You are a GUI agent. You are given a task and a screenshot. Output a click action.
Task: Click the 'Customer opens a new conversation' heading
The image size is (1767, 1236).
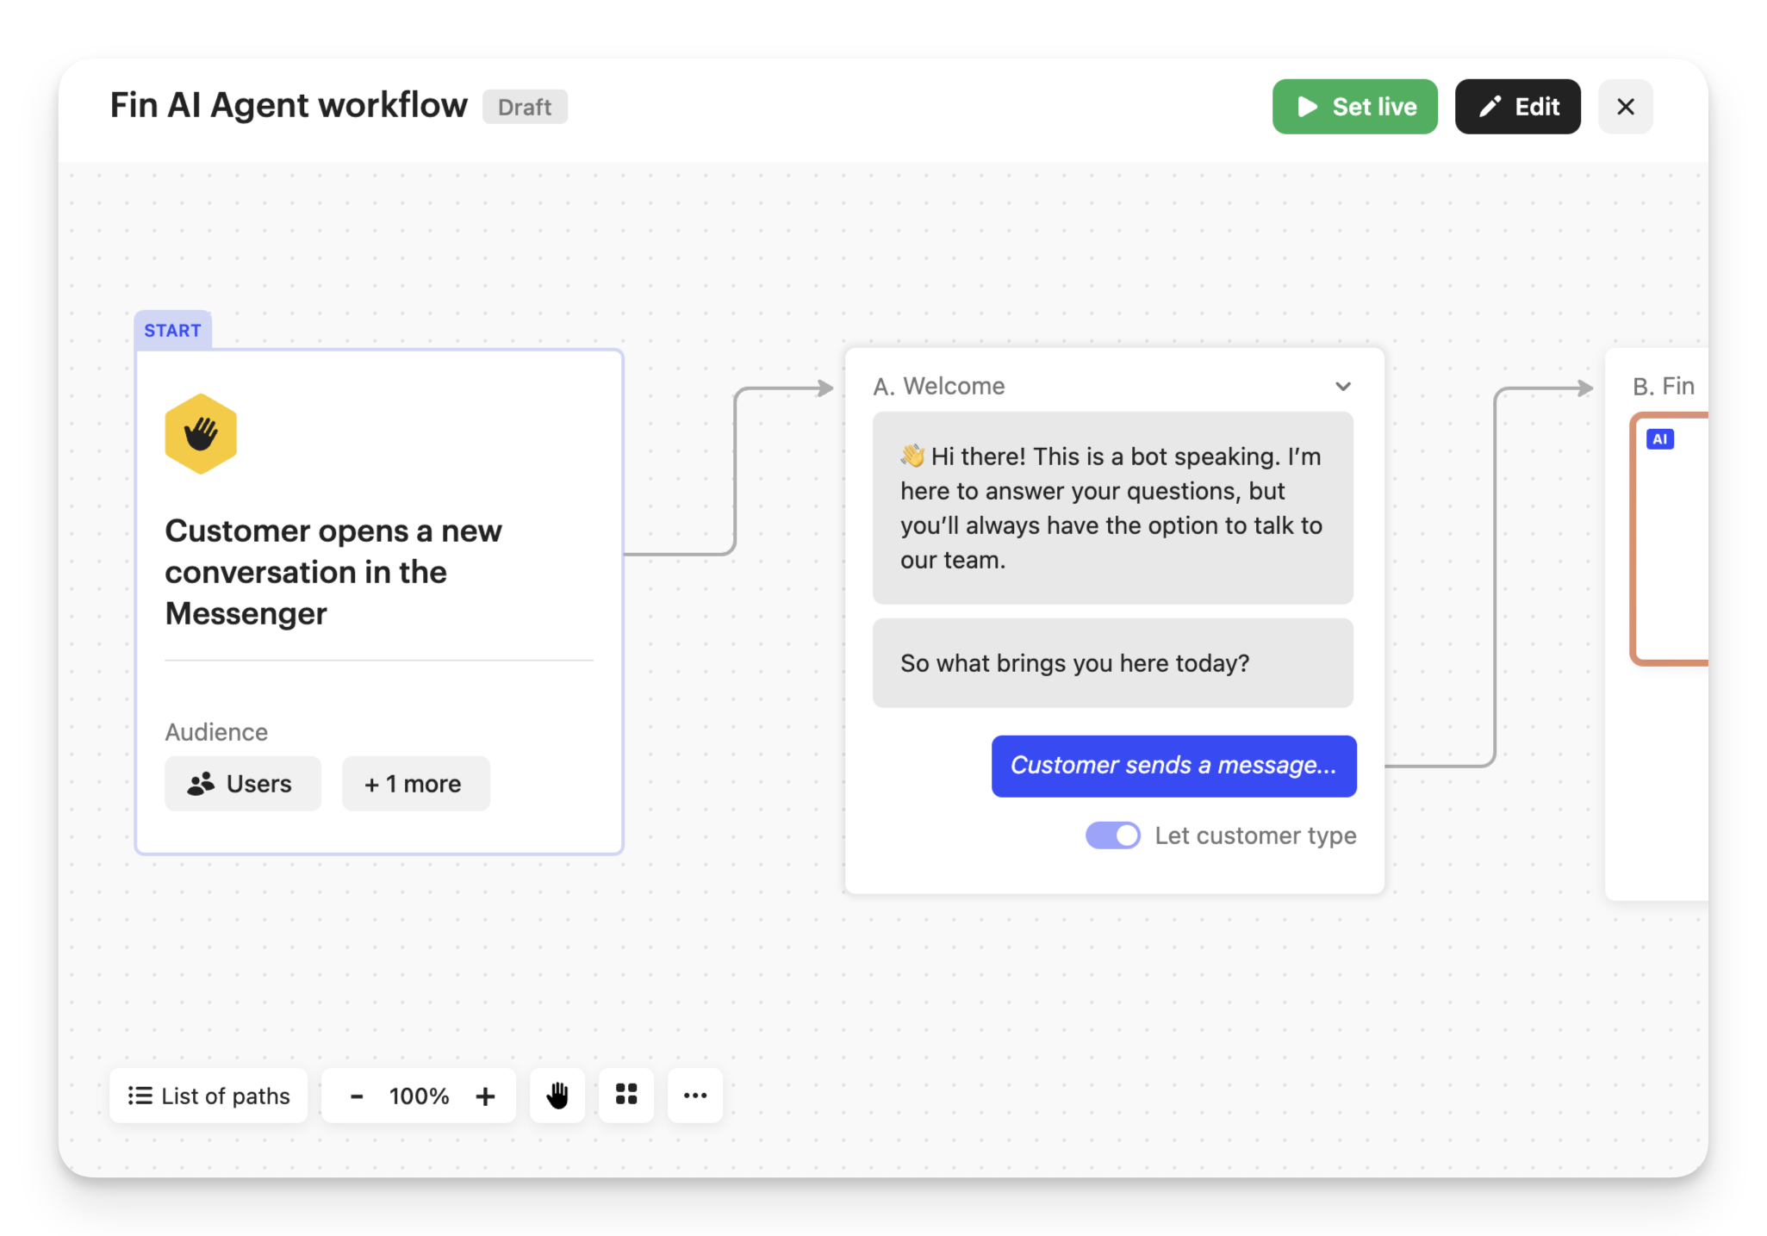333,572
